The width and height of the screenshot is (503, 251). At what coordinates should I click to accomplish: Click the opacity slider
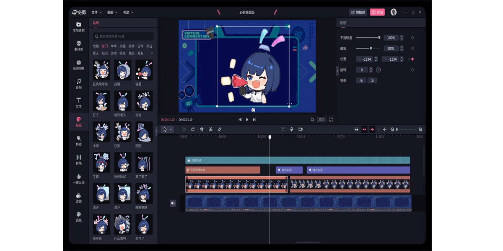point(368,38)
